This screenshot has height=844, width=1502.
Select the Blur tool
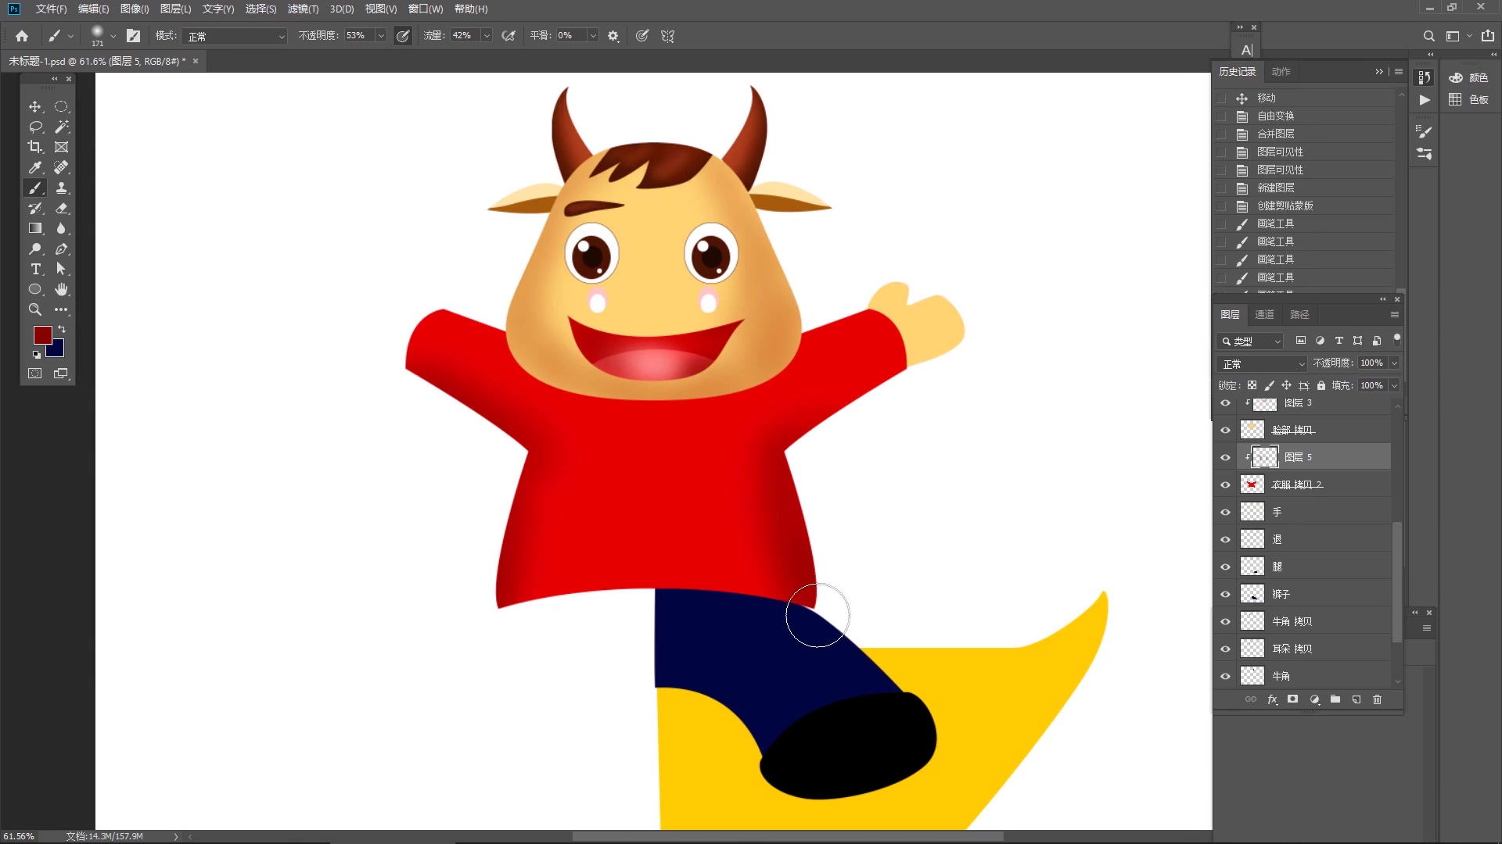[x=61, y=228]
